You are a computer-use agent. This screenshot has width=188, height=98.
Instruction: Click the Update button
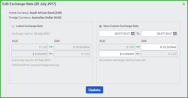click(95, 90)
